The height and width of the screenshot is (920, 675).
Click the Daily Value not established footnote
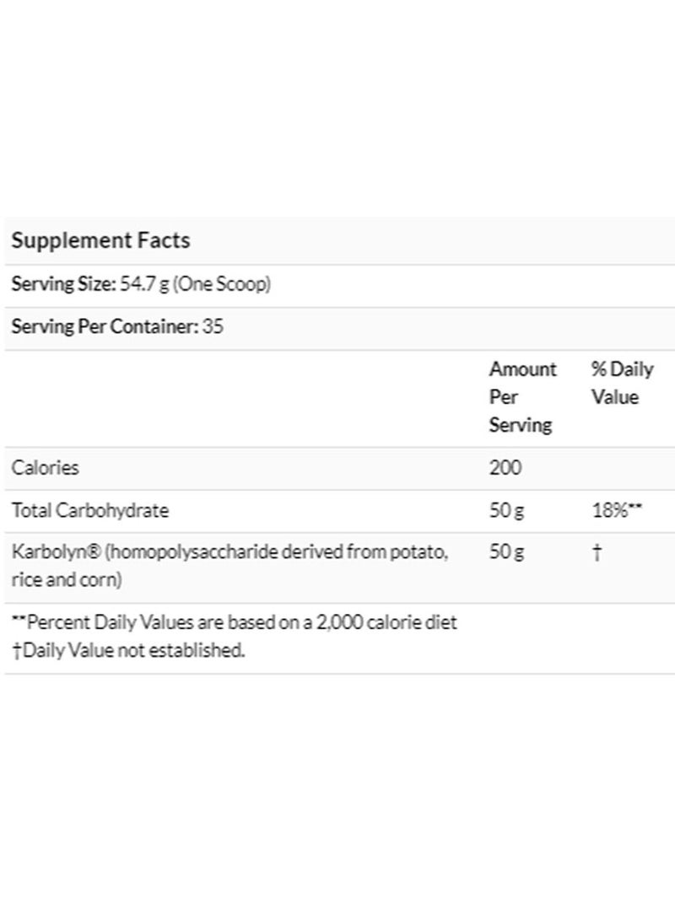tap(127, 650)
